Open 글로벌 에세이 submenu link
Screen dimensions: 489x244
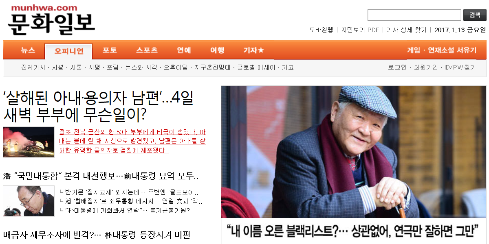pyautogui.click(x=256, y=68)
